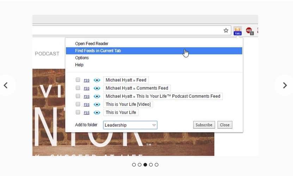This screenshot has width=293, height=176.
Task: Click the dropdown arrow in Add to folder
Action: pos(154,125)
